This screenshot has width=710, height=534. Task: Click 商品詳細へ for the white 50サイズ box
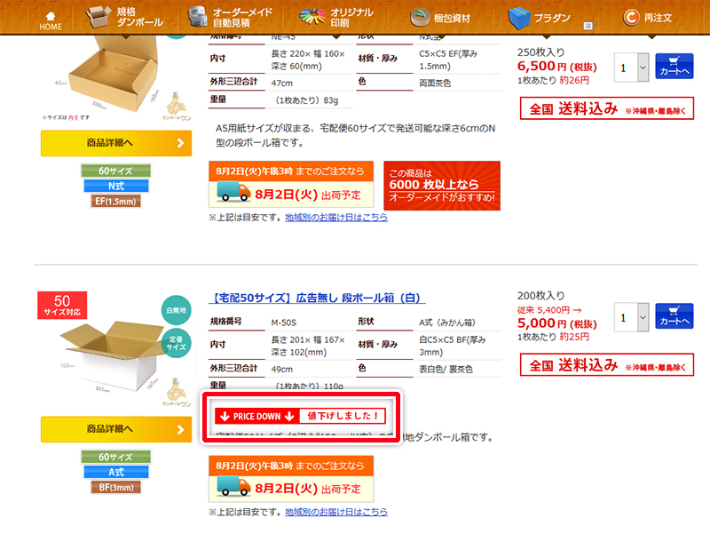[116, 429]
